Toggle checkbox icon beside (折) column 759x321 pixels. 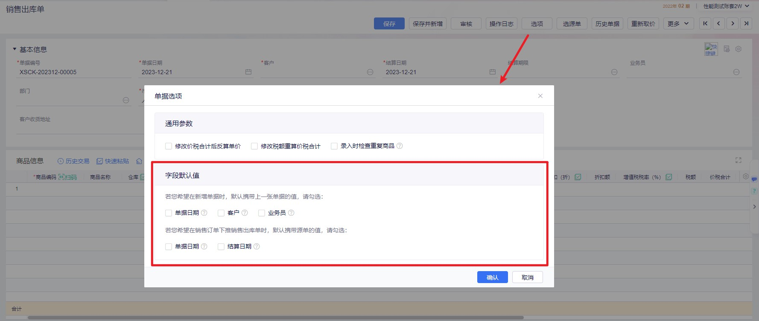pyautogui.click(x=578, y=177)
